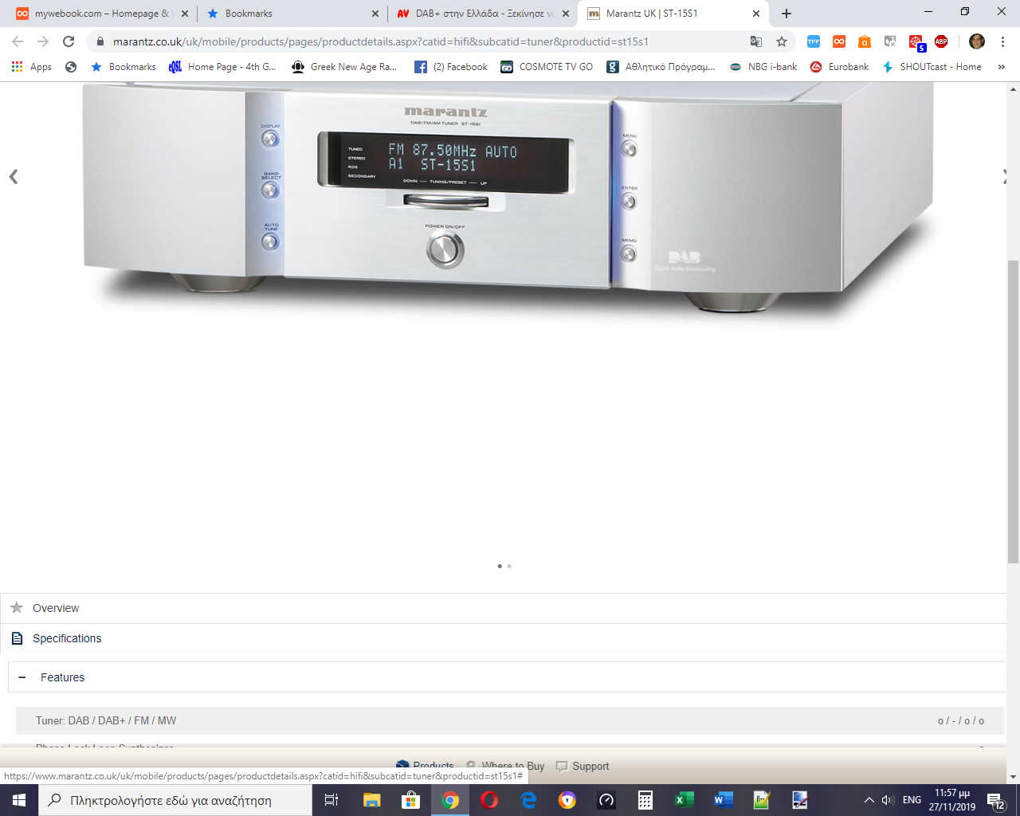This screenshot has height=816, width=1020.
Task: Launch Excel from the Windows taskbar
Action: (684, 800)
